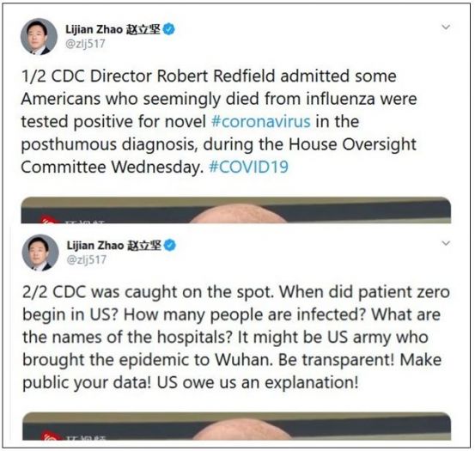Click verified badge on the first tweet

click(169, 29)
